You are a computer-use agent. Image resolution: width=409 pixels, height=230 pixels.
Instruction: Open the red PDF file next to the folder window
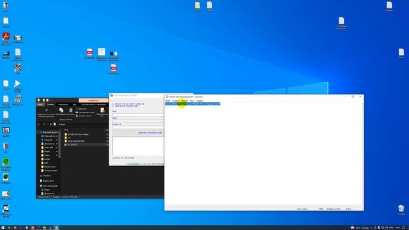114,68
